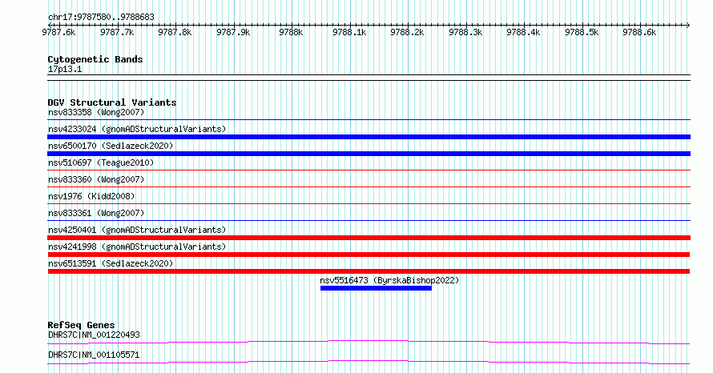The width and height of the screenshot is (713, 373).
Task: Select the nsv4233024 gnomAD blue variant bar
Action: point(369,137)
